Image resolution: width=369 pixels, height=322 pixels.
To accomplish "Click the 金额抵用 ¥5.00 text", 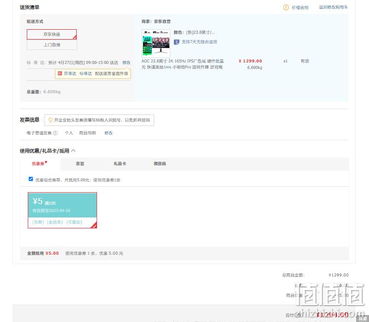I will pos(43,253).
